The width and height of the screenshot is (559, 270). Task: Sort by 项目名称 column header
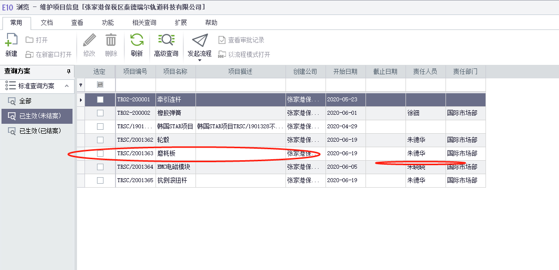(x=176, y=71)
